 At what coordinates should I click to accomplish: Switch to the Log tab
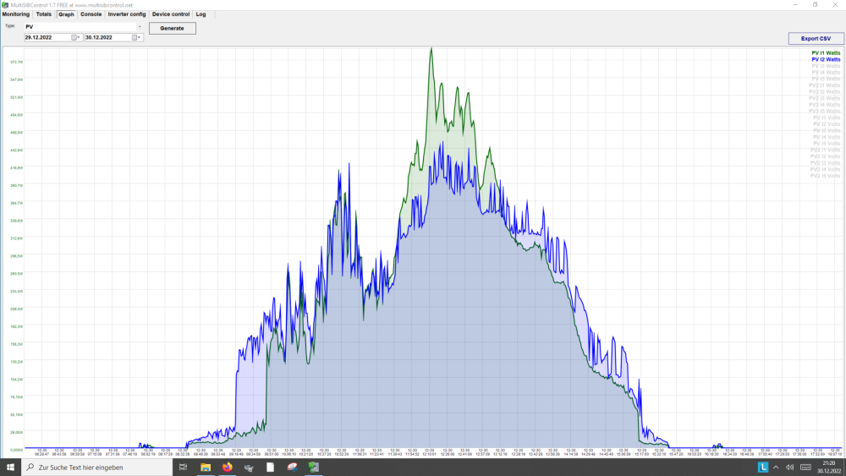tap(201, 14)
